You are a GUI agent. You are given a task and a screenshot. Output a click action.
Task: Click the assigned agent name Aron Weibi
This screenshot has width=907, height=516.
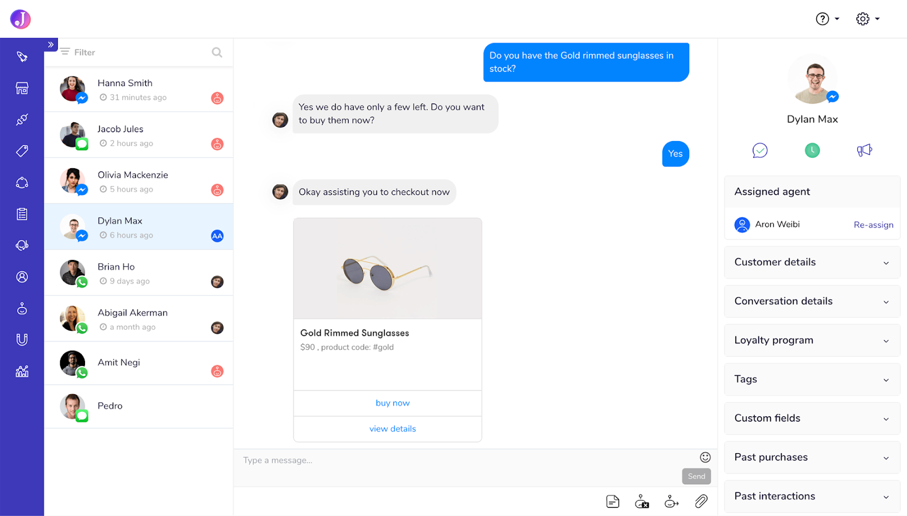(x=777, y=224)
